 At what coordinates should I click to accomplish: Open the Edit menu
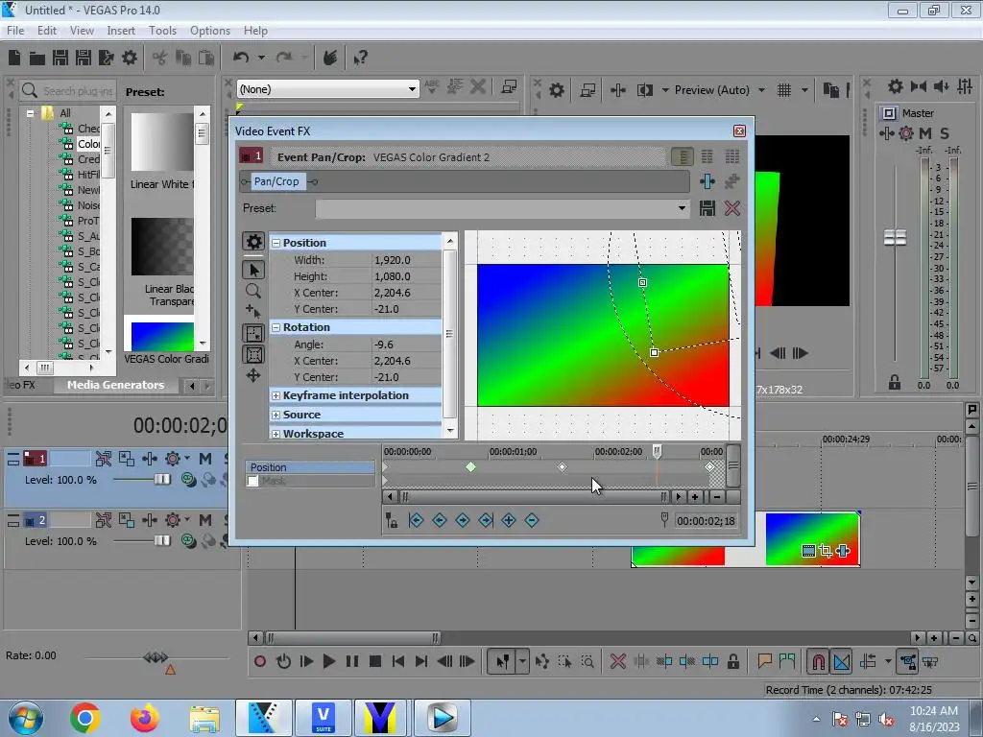47,30
